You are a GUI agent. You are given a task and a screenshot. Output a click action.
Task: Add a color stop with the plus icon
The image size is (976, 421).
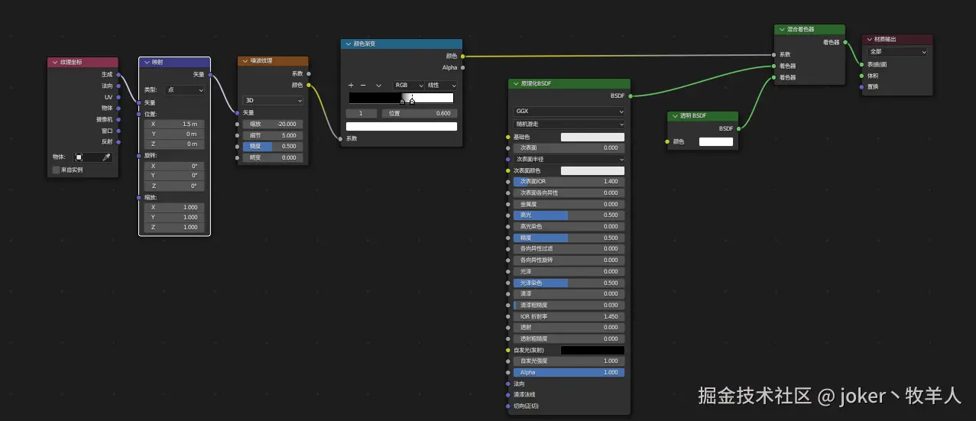point(351,86)
